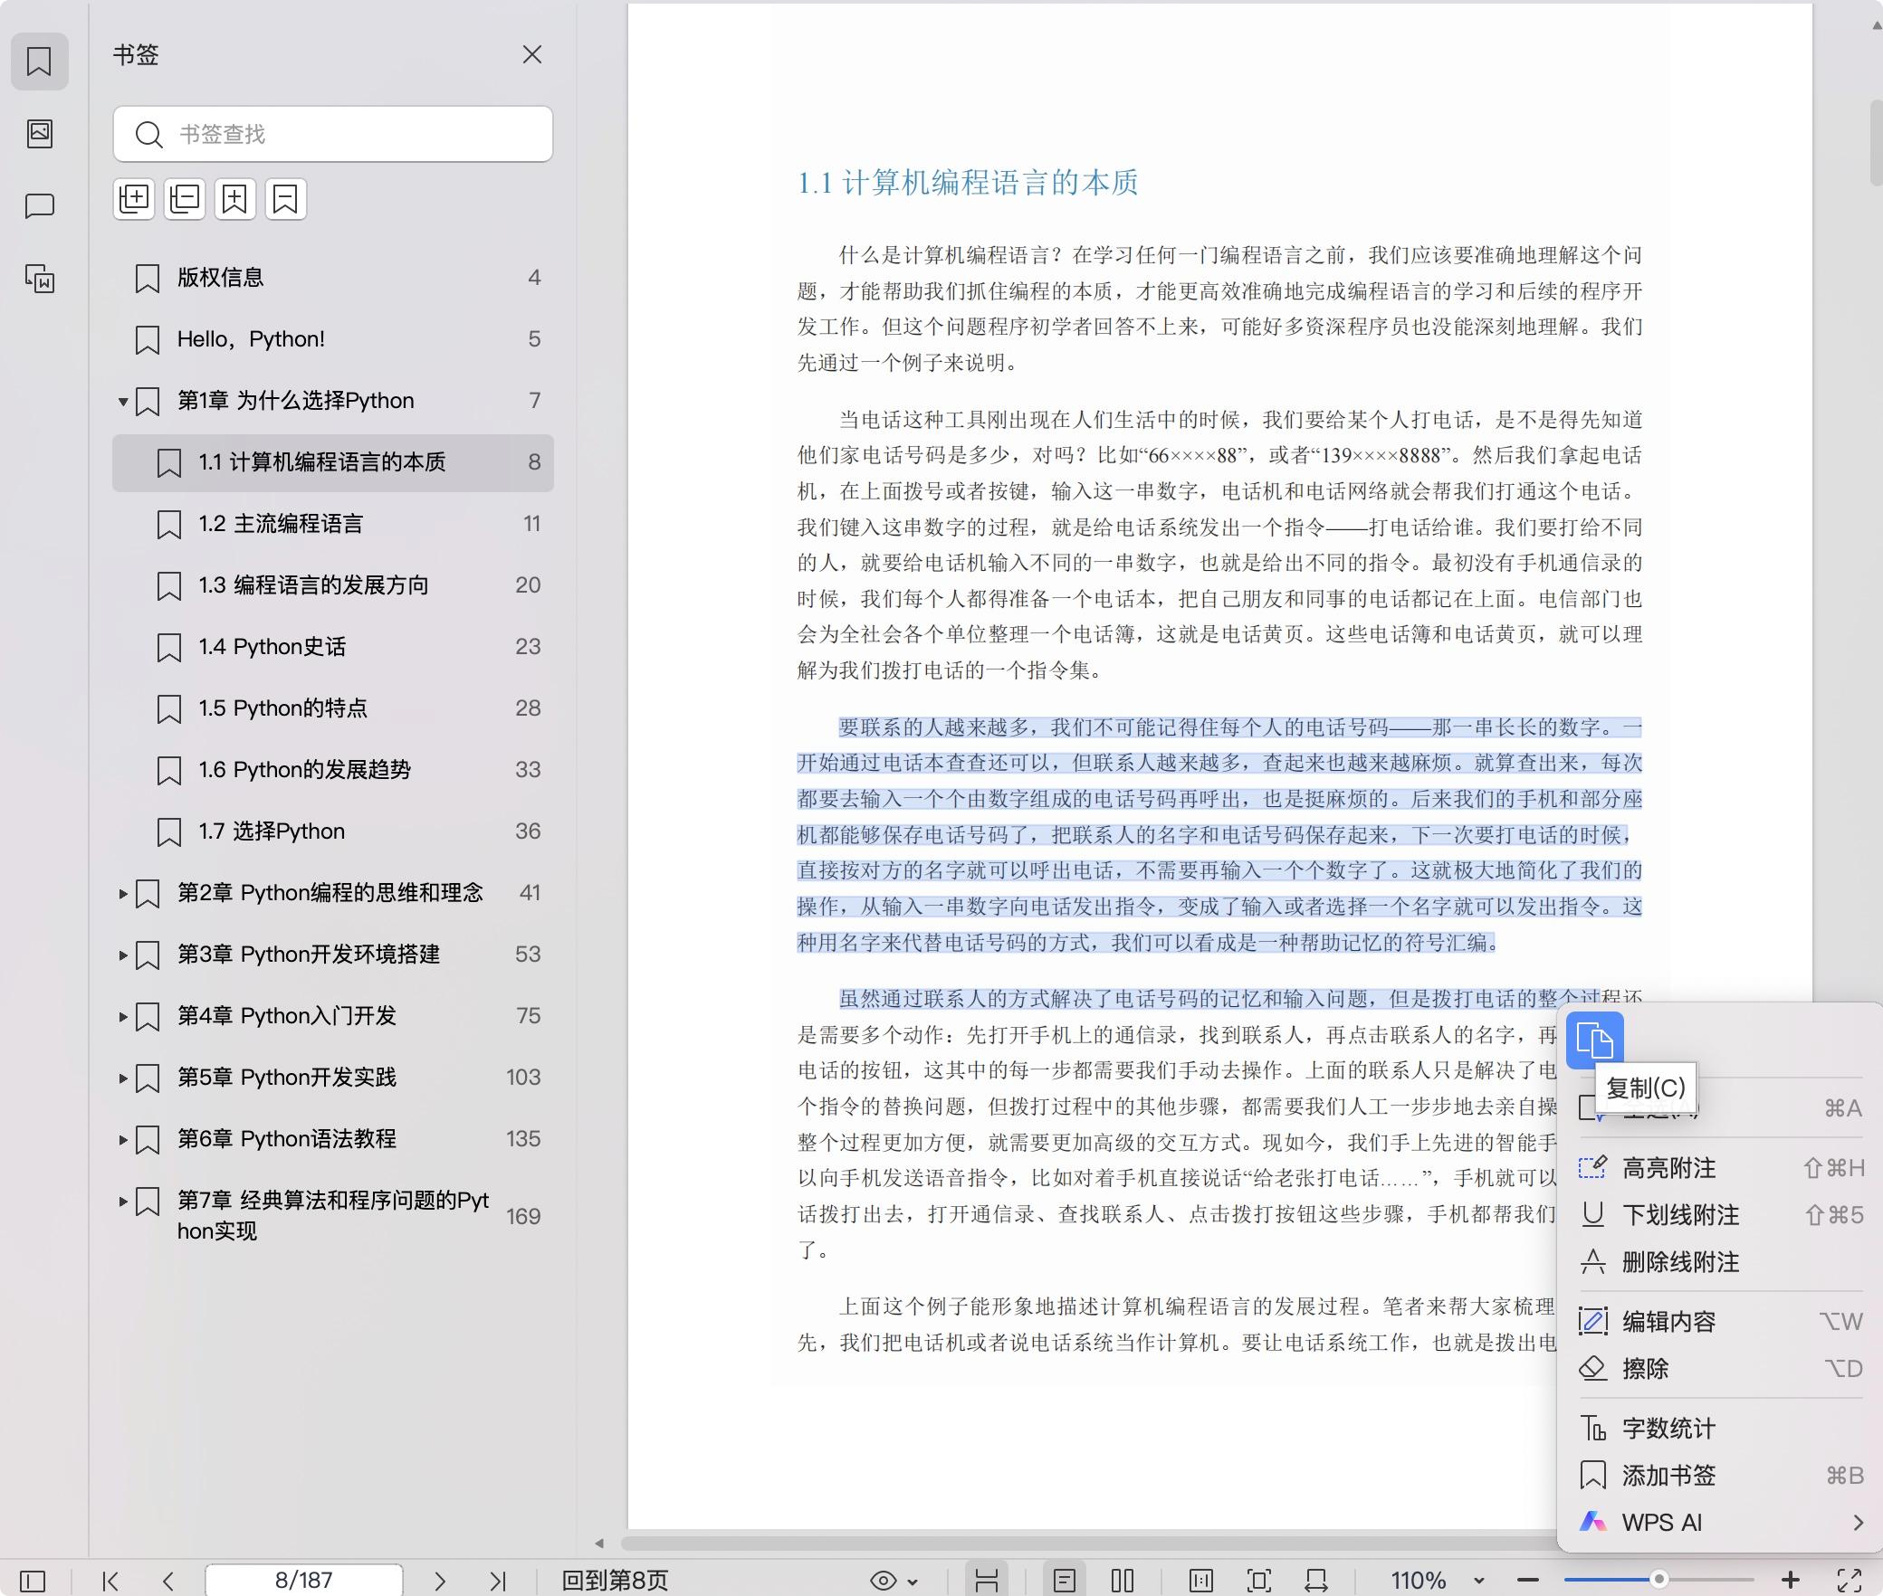Click the collapse all bookmarks icon
Image resolution: width=1883 pixels, height=1596 pixels.
pos(185,198)
